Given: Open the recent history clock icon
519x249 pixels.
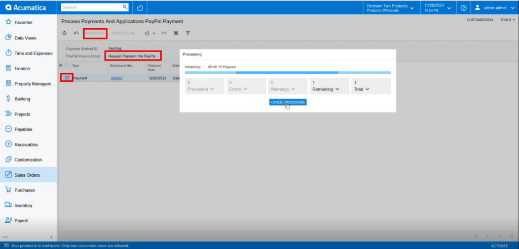Looking at the screenshot, I should tap(140, 7).
